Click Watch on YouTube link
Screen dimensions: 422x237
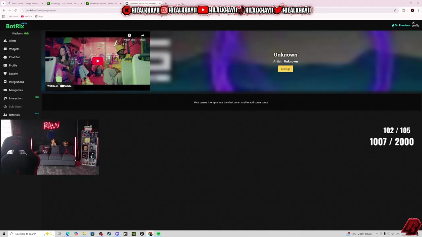tap(59, 86)
